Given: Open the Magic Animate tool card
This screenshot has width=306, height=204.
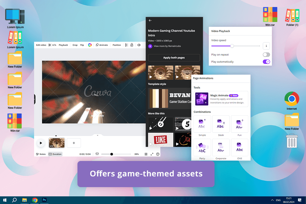Looking at the screenshot, I should [x=221, y=99].
